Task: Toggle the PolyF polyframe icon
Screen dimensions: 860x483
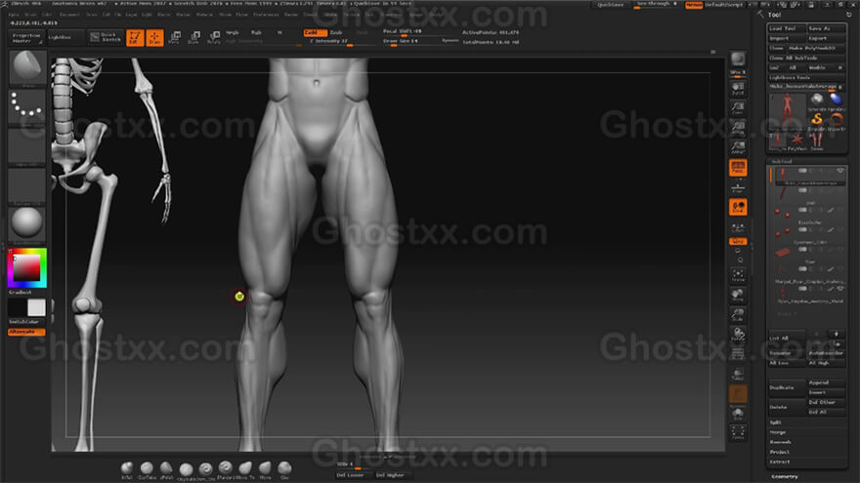Action: tap(738, 355)
